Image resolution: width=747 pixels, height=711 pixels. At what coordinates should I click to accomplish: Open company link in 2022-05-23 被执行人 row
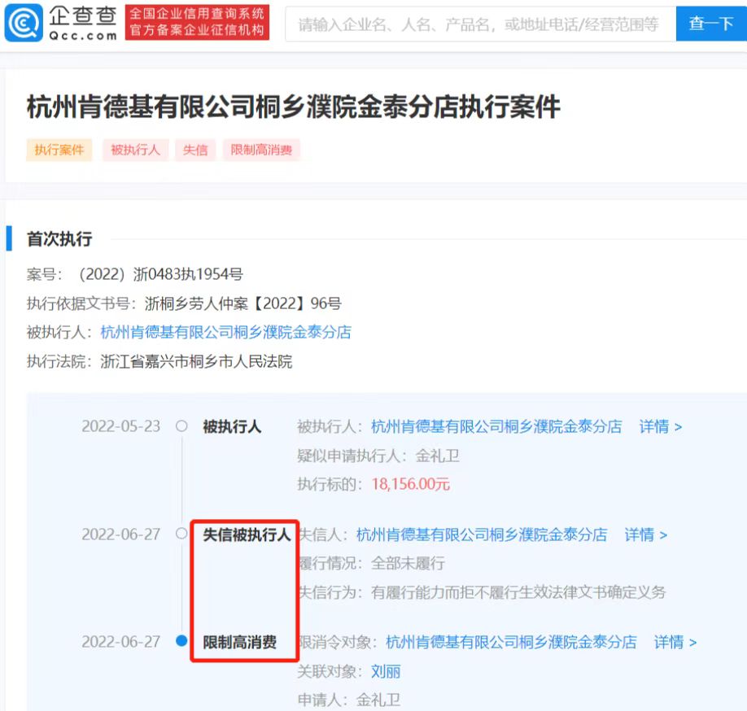pyautogui.click(x=496, y=426)
